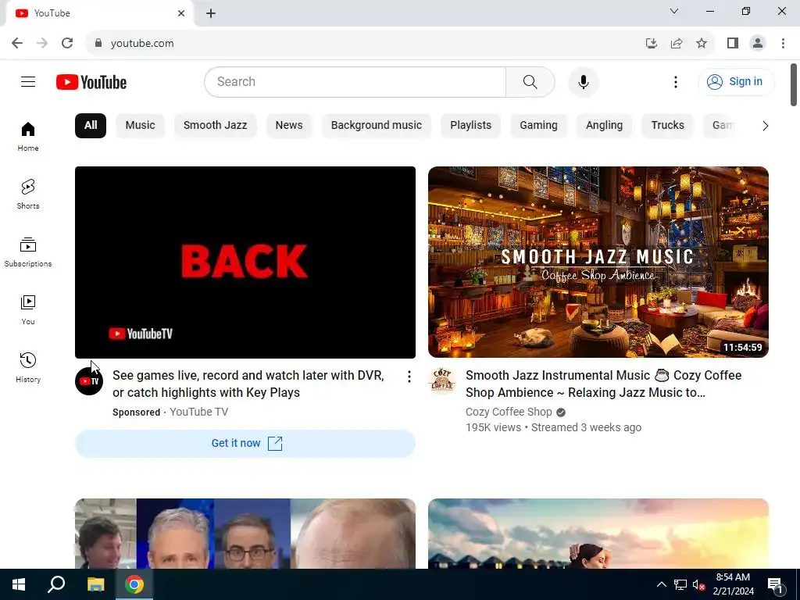This screenshot has width=800, height=600.
Task: Open the news hosts collage thumbnail
Action: (245, 534)
